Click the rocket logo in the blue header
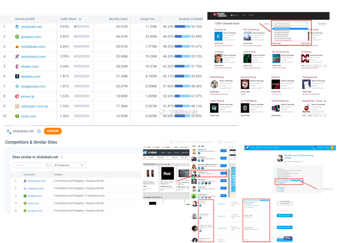The image size is (345, 243). (247, 148)
